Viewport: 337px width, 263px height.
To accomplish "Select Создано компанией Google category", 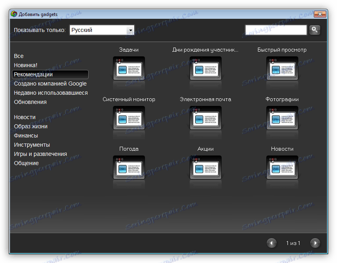I will coord(50,84).
